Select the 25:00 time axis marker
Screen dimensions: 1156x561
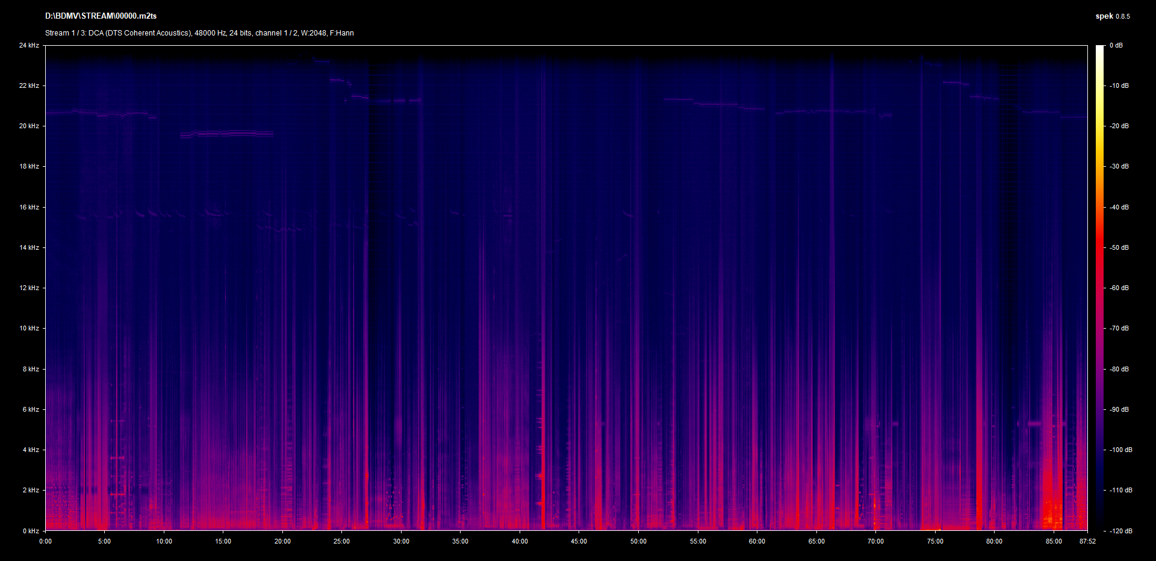point(341,541)
